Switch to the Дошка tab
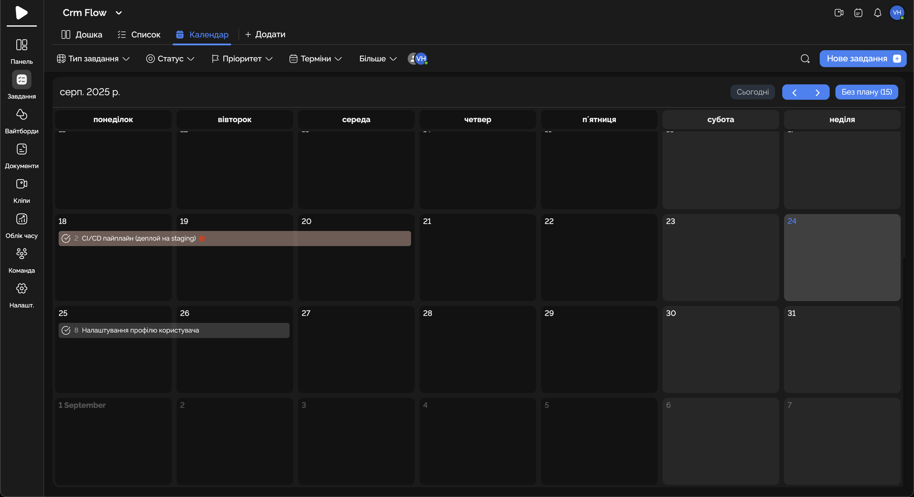Image resolution: width=914 pixels, height=497 pixels. [82, 34]
